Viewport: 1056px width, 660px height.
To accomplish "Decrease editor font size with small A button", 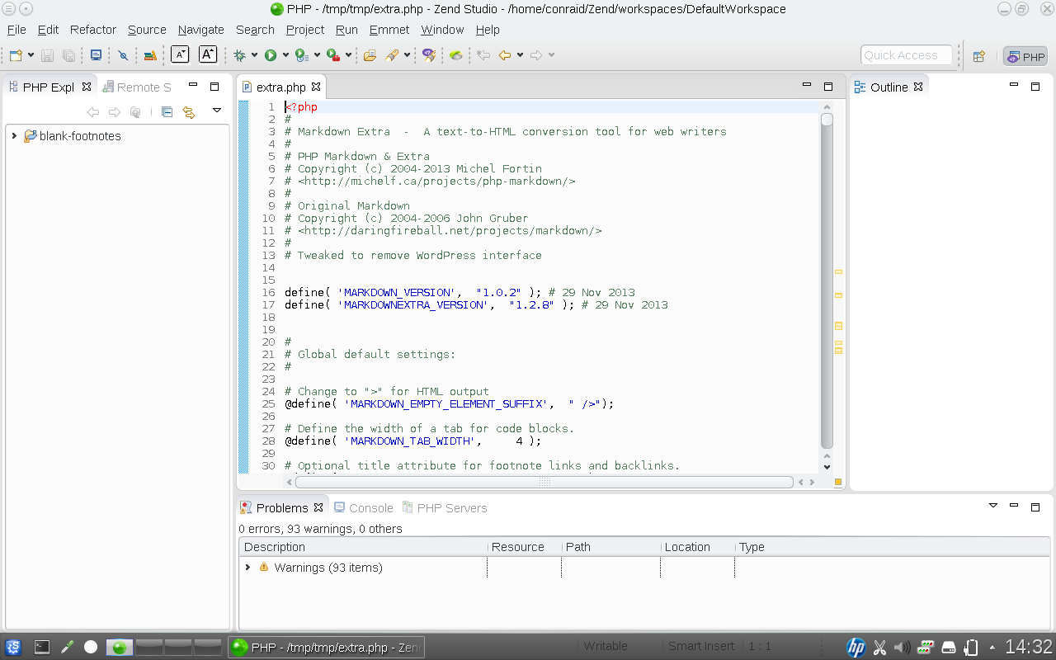I will pos(180,55).
